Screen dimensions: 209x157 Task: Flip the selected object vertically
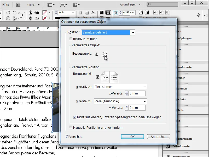tap(15, 18)
